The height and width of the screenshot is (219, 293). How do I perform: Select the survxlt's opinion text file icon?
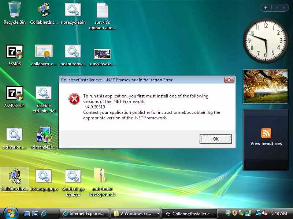(x=103, y=16)
